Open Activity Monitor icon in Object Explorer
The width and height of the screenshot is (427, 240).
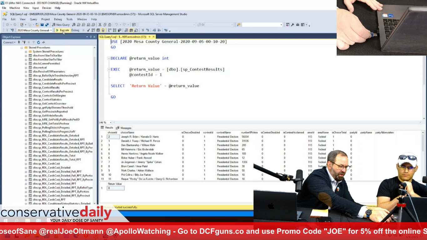43,42
